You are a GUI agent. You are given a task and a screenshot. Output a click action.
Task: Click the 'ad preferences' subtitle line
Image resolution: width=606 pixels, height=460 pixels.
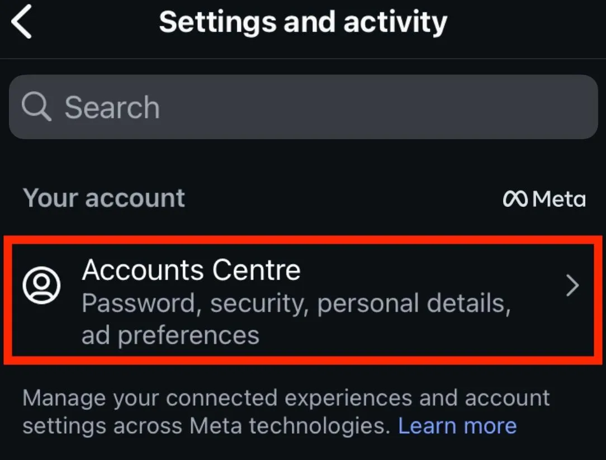tap(171, 335)
